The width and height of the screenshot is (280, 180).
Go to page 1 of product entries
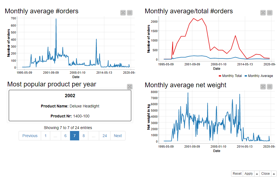click(x=46, y=136)
